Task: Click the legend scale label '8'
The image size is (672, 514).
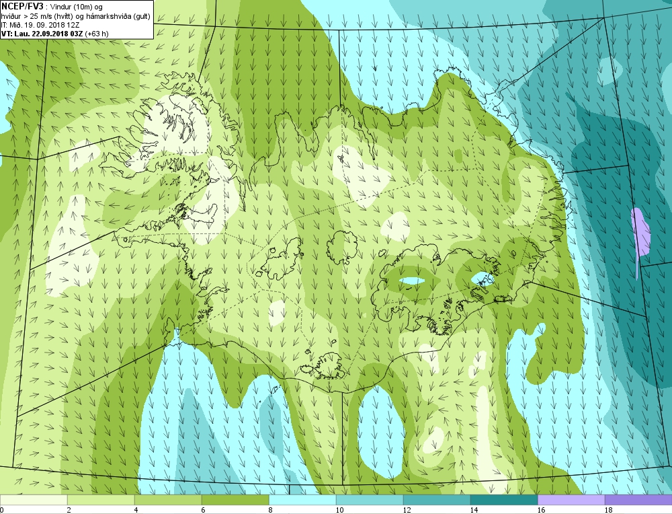Action: pos(271,510)
